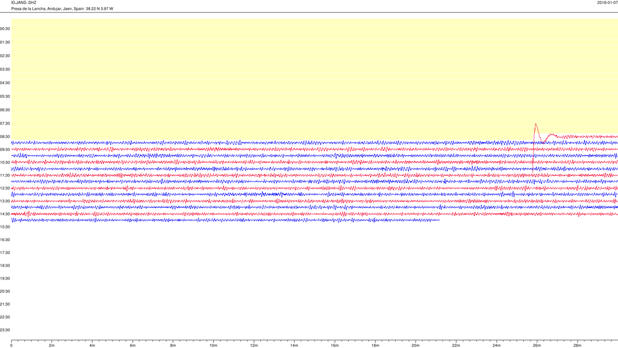Click the 28m axis tick label
This screenshot has height=348, width=618.
[x=577, y=345]
